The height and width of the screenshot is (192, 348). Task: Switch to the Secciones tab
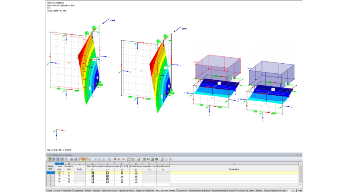click(182, 191)
